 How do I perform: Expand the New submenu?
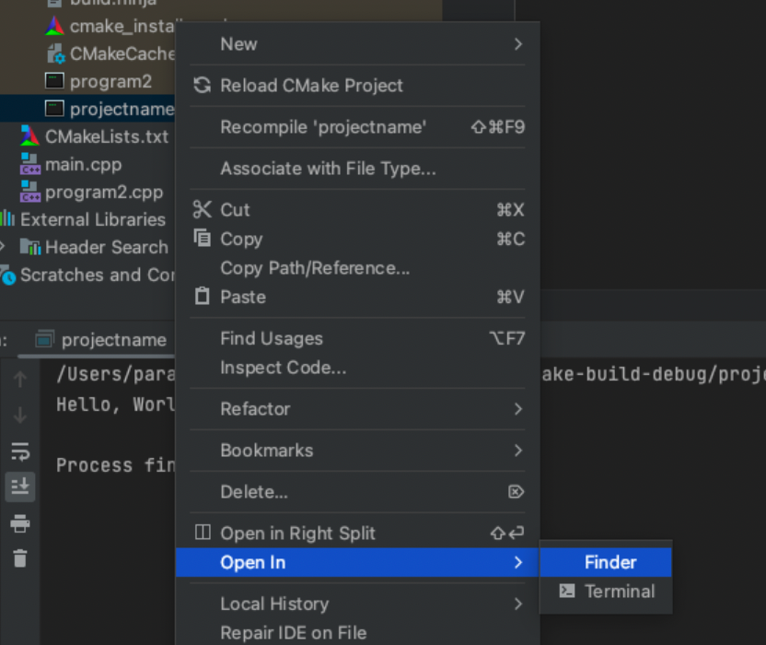pyautogui.click(x=517, y=44)
